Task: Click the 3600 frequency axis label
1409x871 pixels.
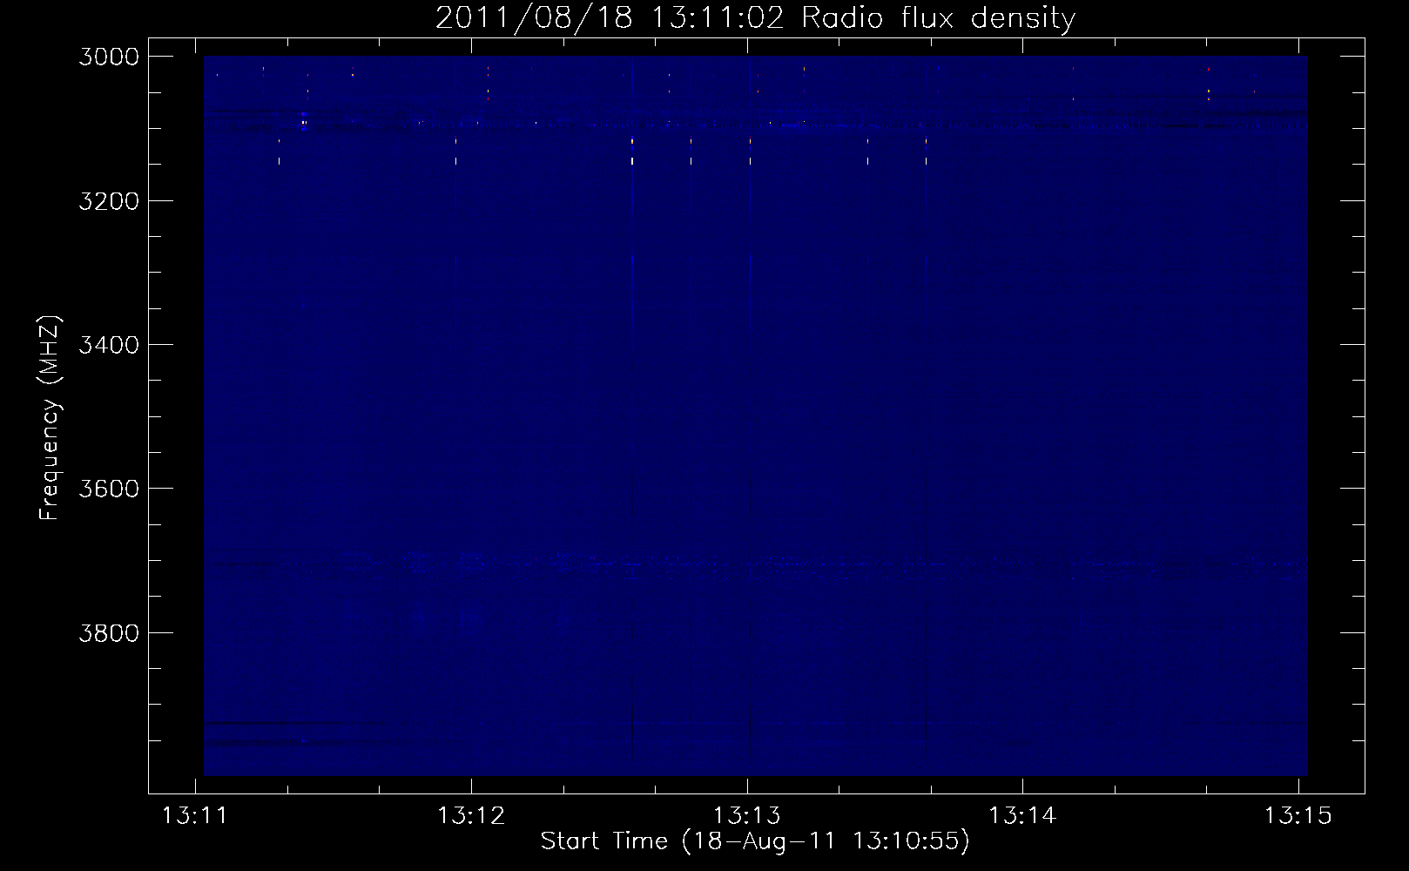Action: 109,489
